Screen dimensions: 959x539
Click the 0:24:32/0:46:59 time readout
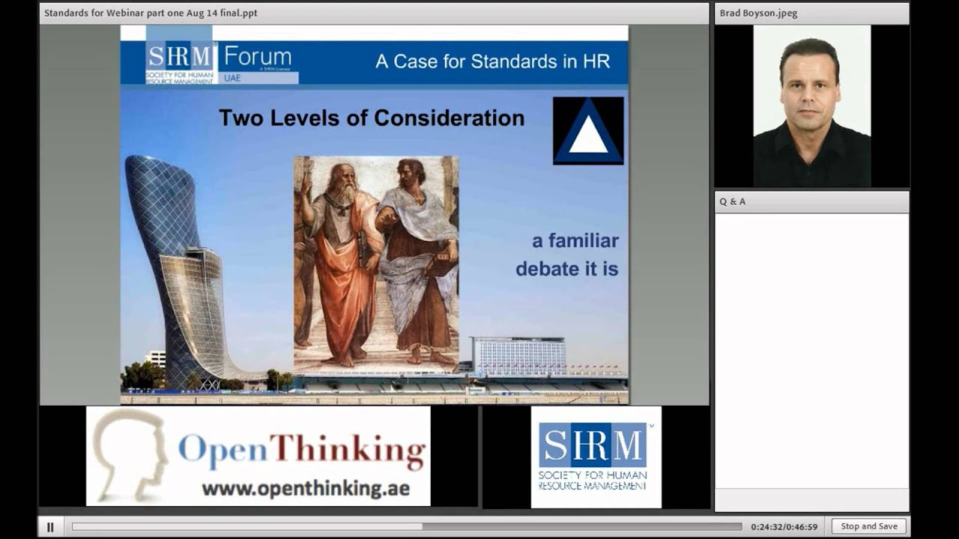pyautogui.click(x=784, y=527)
